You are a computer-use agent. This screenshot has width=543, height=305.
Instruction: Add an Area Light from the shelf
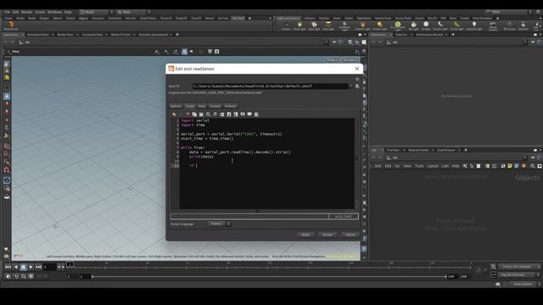coord(328,26)
